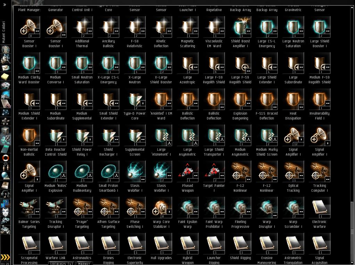Select the Large 'Atonement' I shield transporter
Image resolution: width=355 pixels, height=265 pixels.
pos(161,135)
